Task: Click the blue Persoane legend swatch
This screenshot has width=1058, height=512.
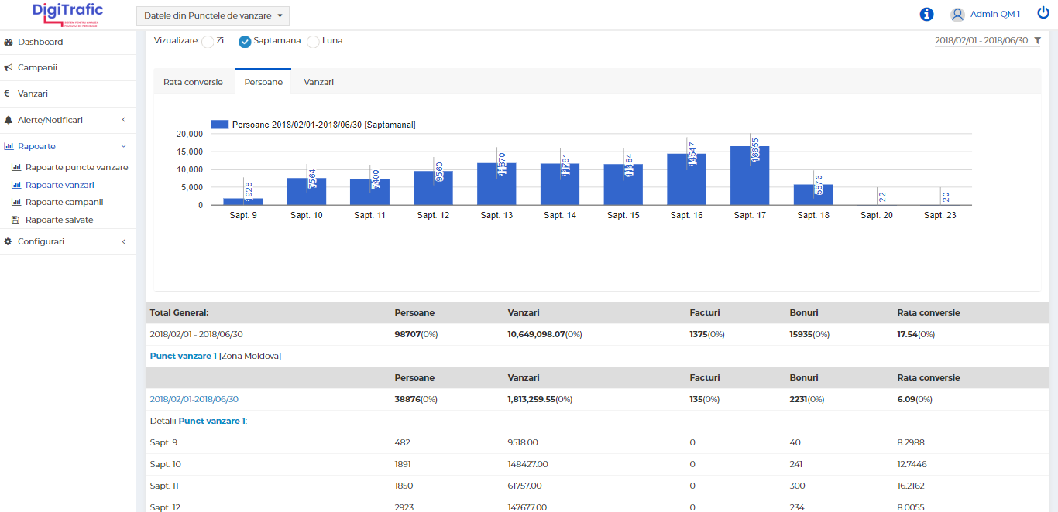Action: click(x=219, y=125)
